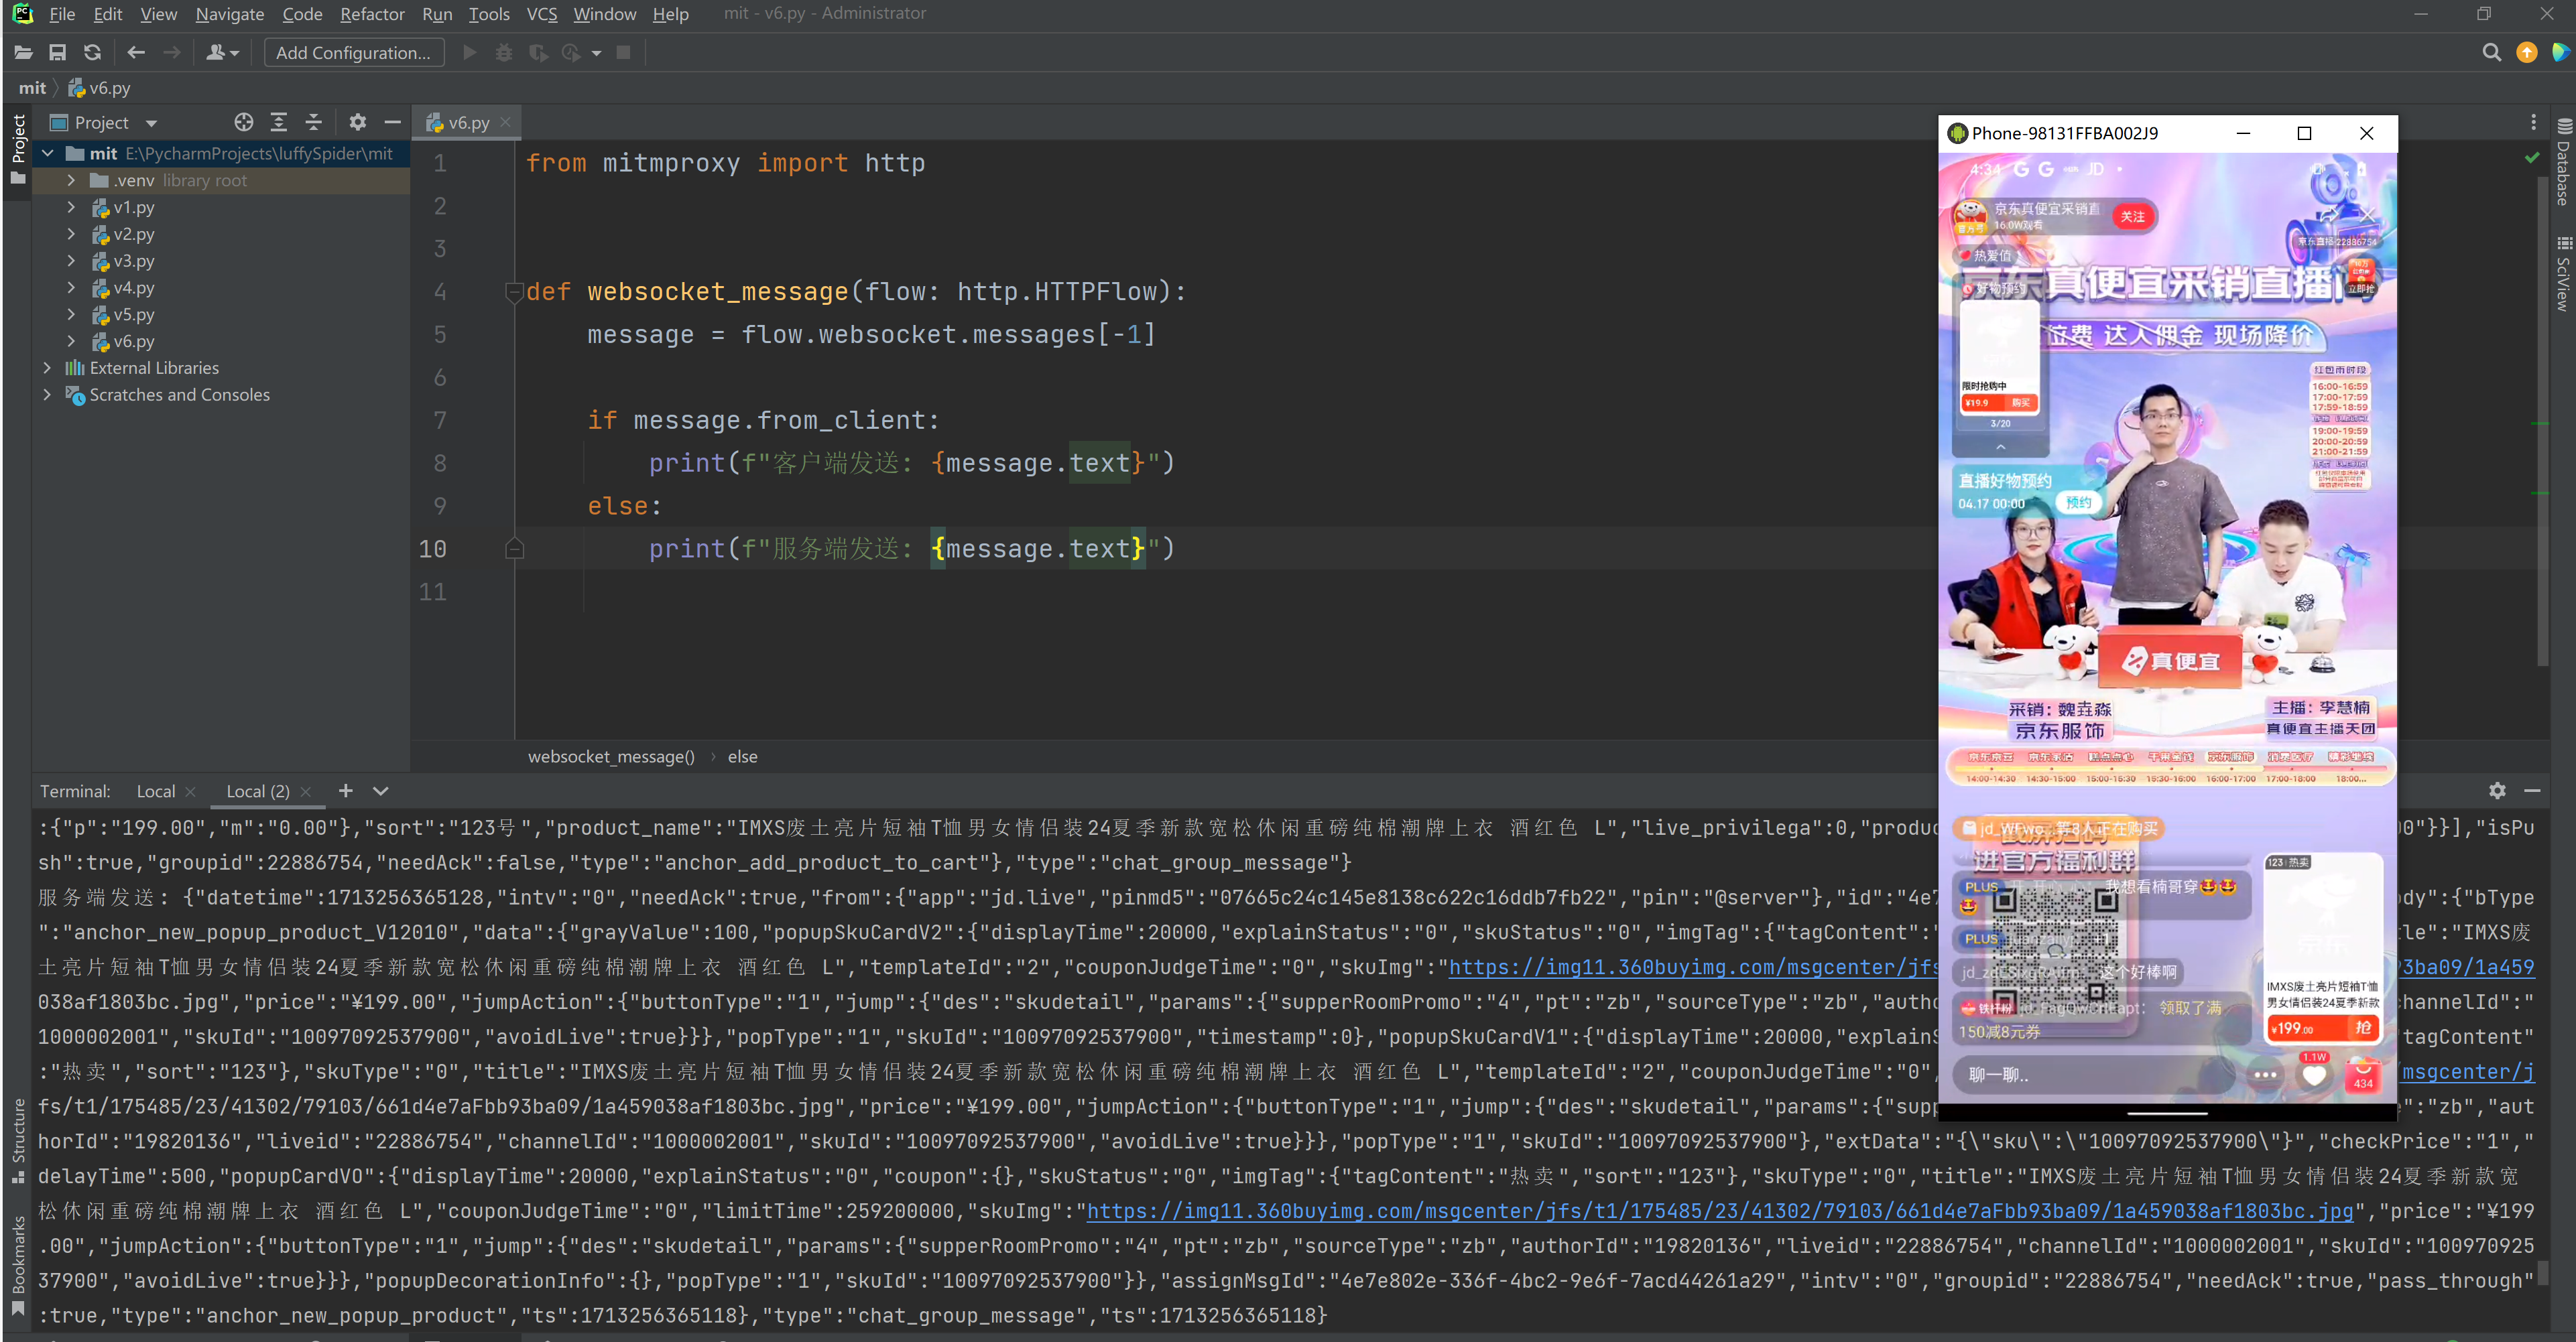The height and width of the screenshot is (1342, 2576).
Task: Click the JetBrains toolbox colorful icon
Action: click(x=2561, y=53)
